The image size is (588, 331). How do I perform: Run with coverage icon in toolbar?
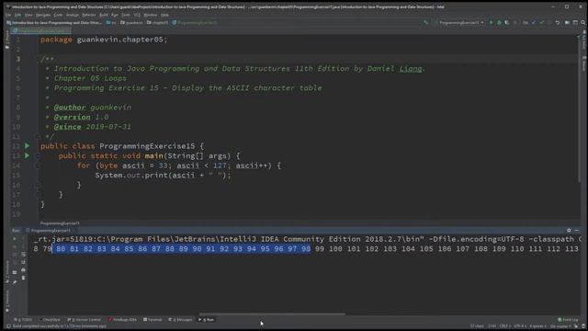507,22
